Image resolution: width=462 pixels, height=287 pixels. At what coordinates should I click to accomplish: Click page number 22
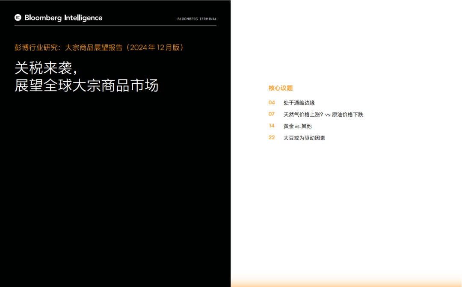[272, 138]
